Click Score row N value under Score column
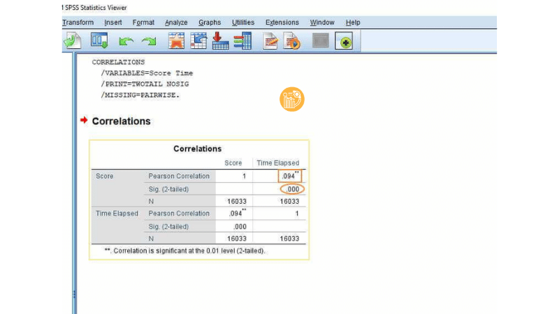 [237, 202]
